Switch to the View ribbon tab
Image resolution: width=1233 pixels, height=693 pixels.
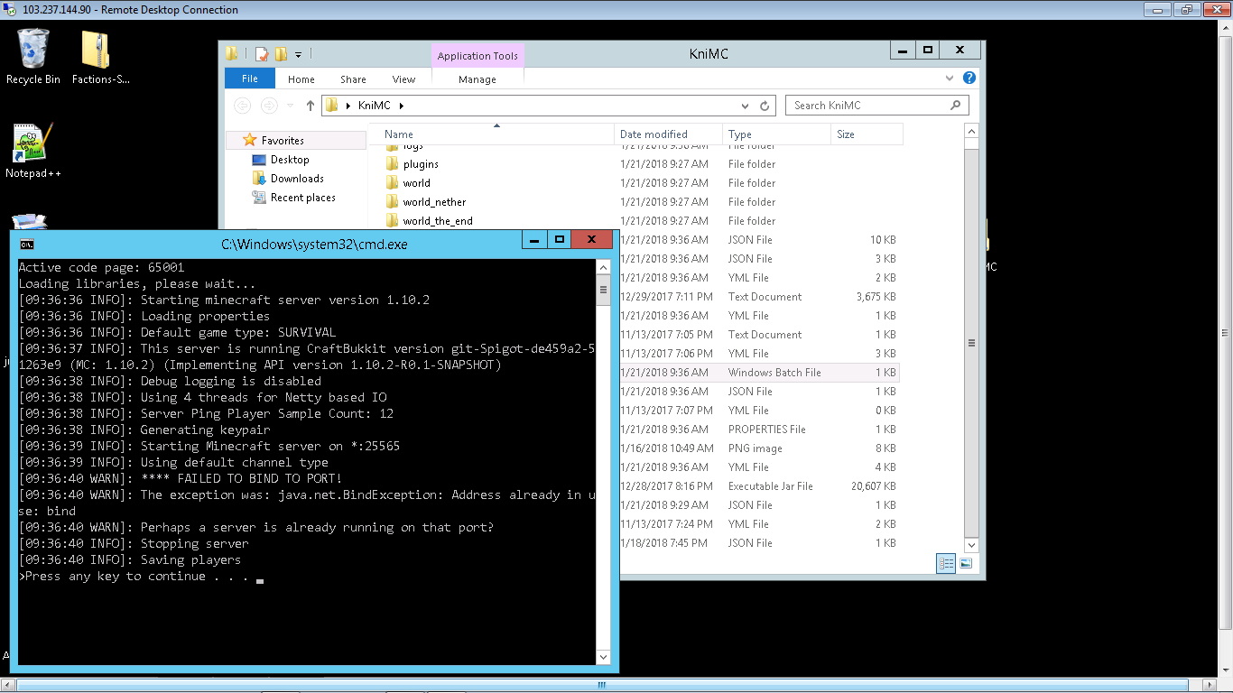[403, 79]
